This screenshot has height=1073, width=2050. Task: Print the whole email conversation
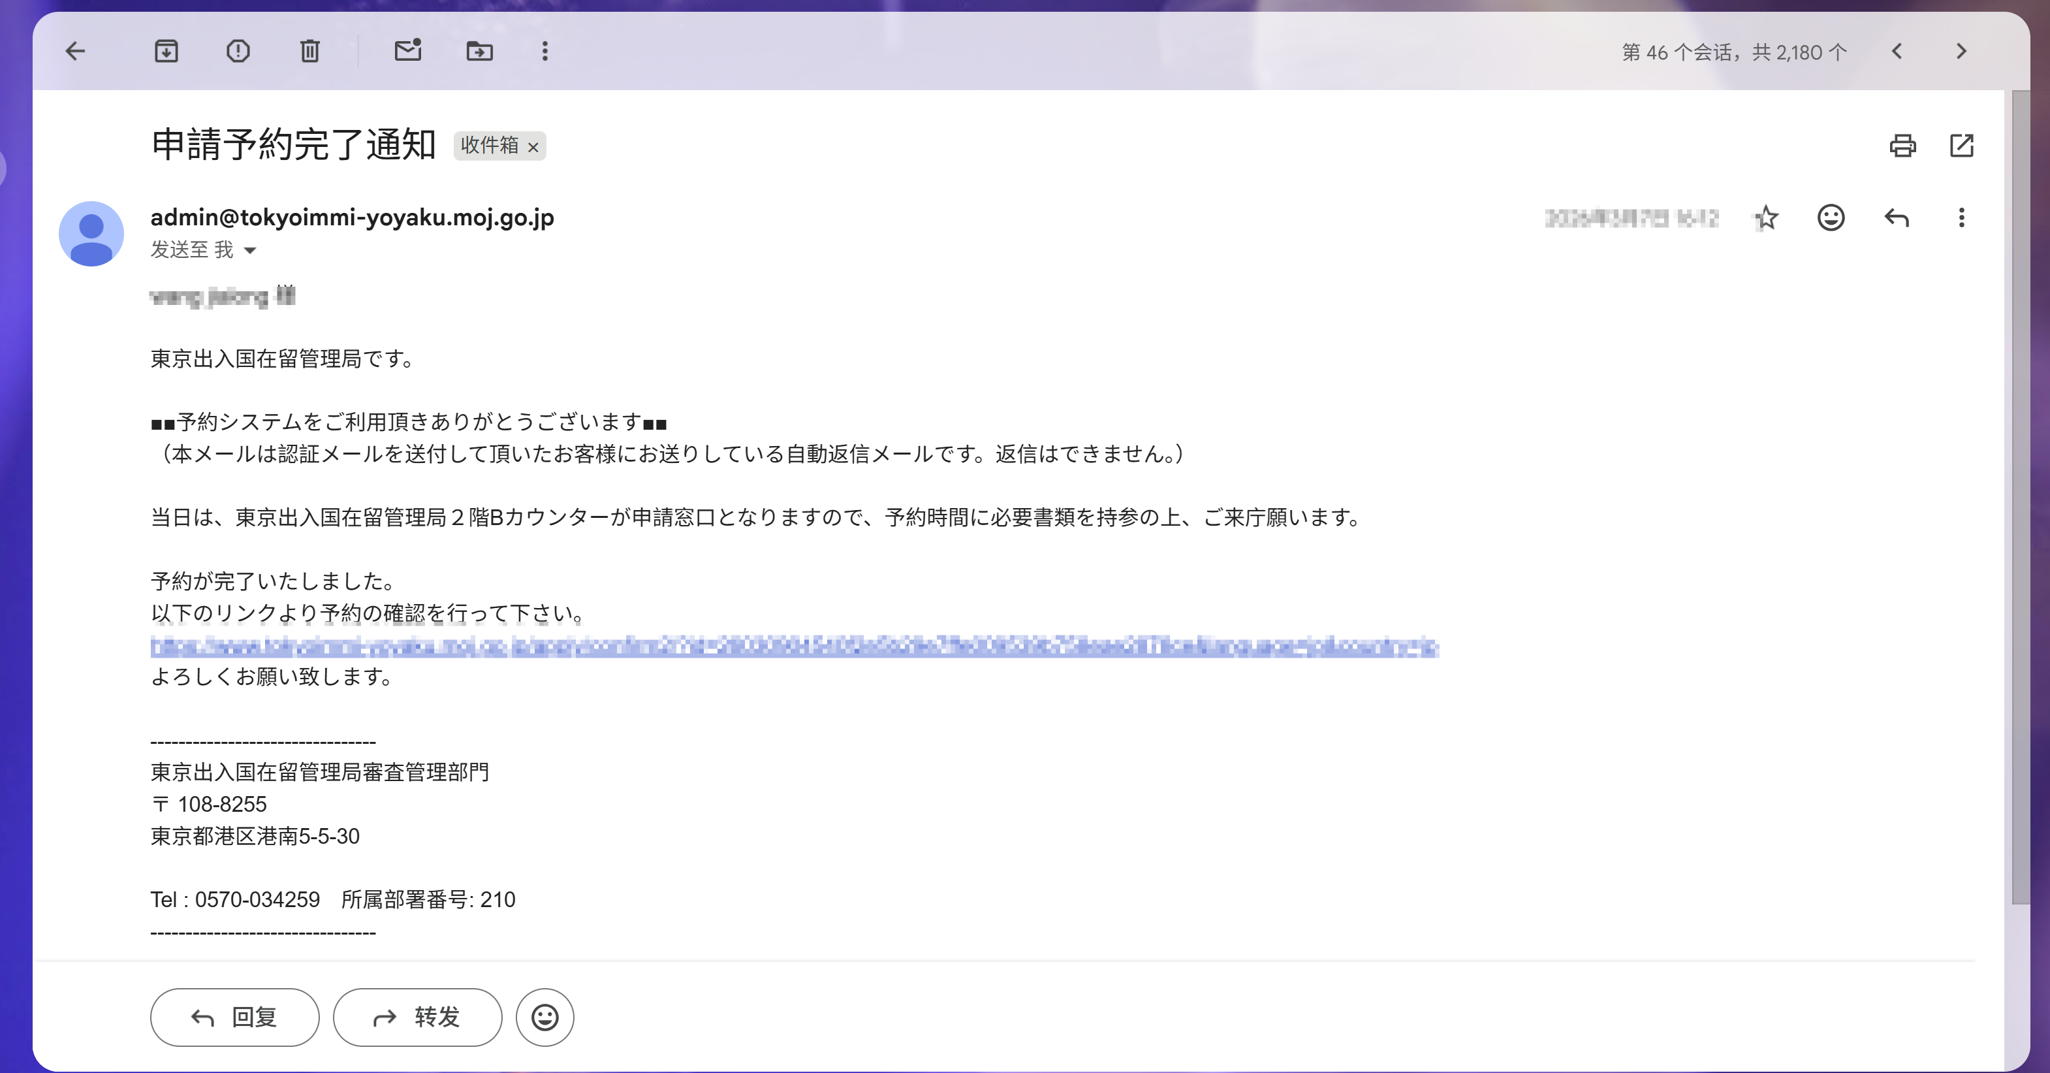1902,146
